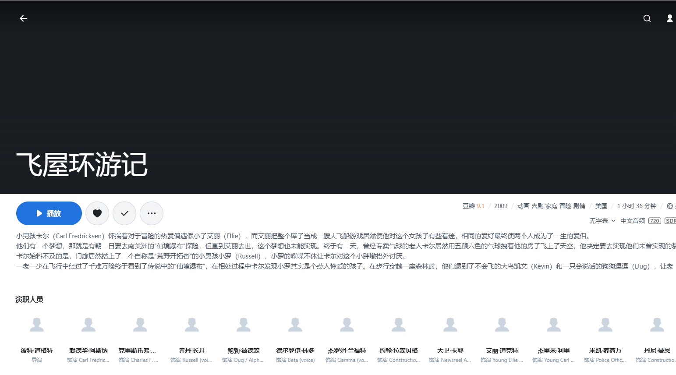The image size is (676, 375).
Task: Open 德尔罗伊·林多 avatar icon
Action: click(x=295, y=325)
